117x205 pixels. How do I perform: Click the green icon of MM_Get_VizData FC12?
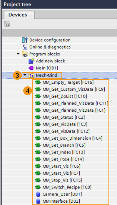click(x=38, y=131)
